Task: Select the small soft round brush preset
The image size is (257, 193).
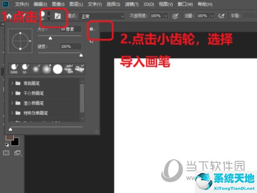Action: [x=36, y=69]
